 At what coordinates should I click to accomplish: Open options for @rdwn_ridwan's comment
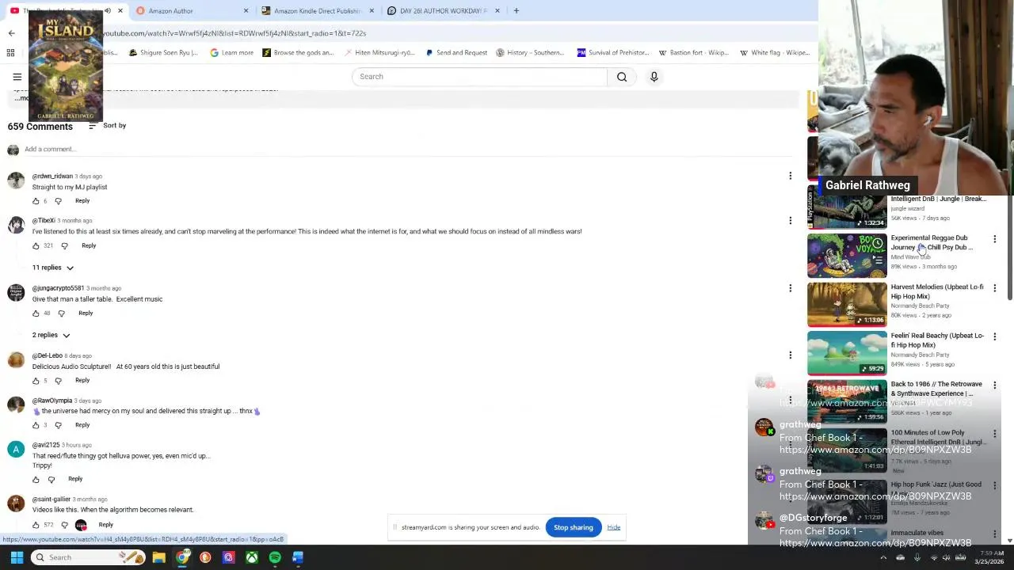pos(790,176)
